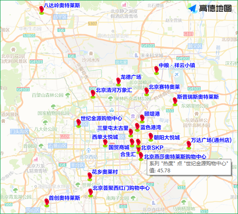
Task: Click the S3801 road badge
Action: (29, 35)
